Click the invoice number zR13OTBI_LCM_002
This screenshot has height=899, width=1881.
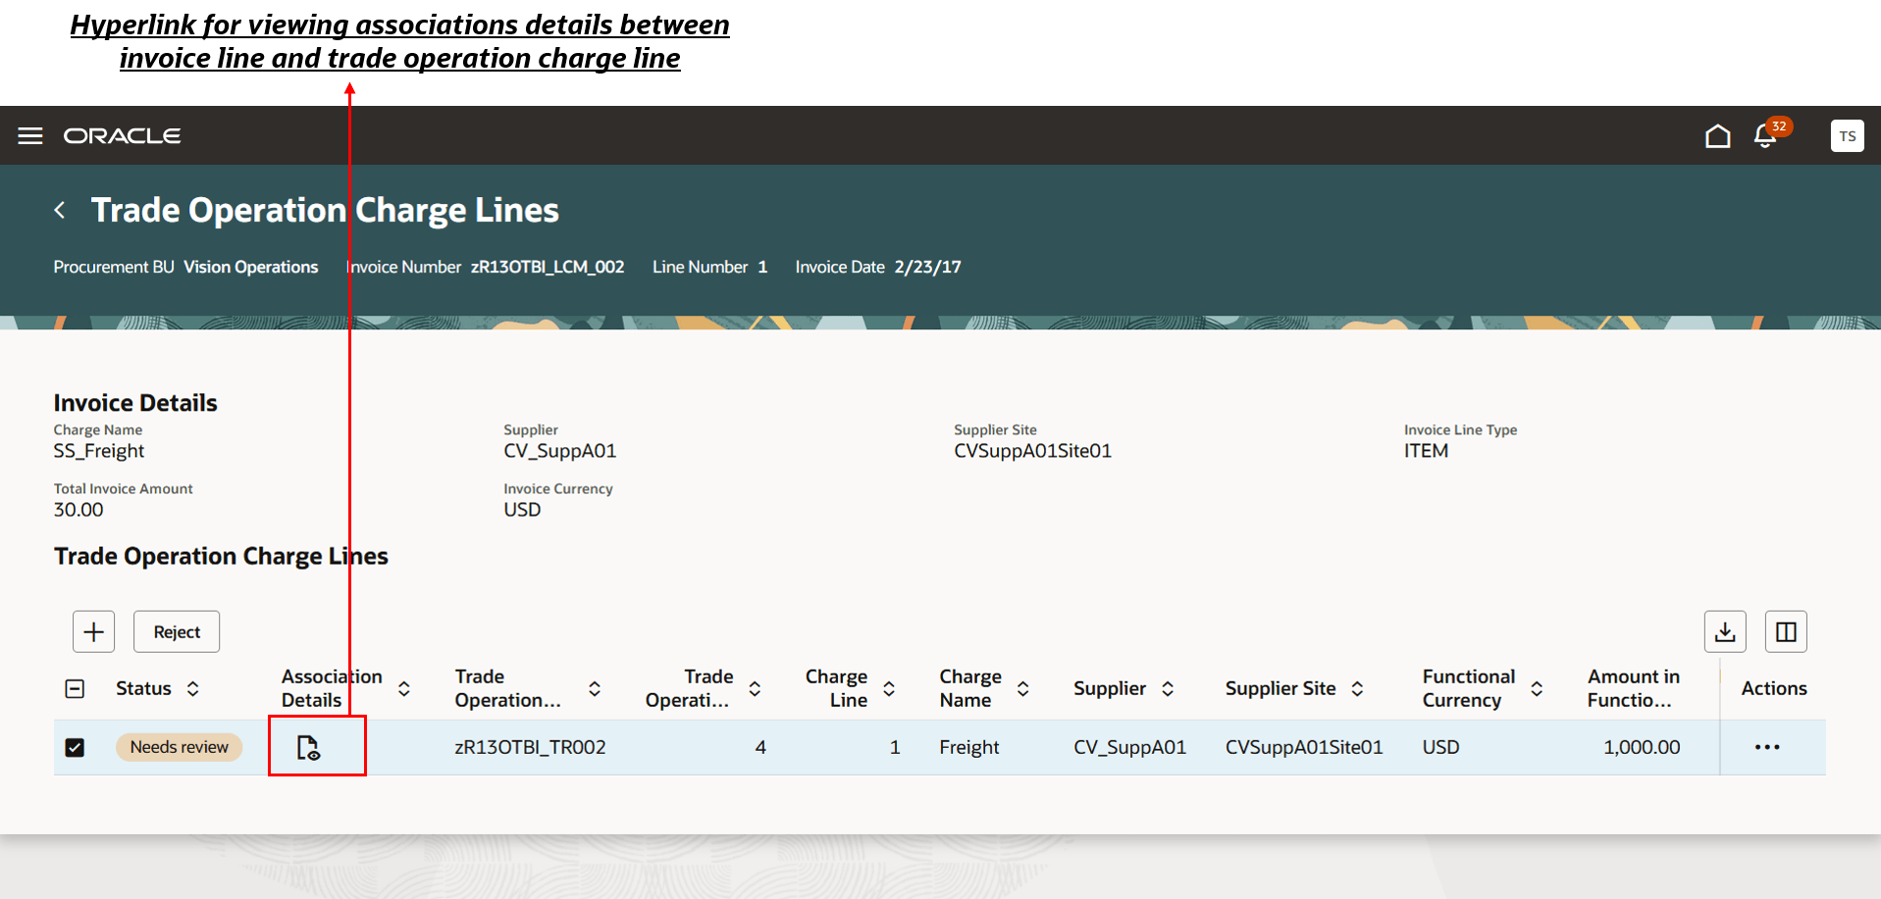point(548,267)
